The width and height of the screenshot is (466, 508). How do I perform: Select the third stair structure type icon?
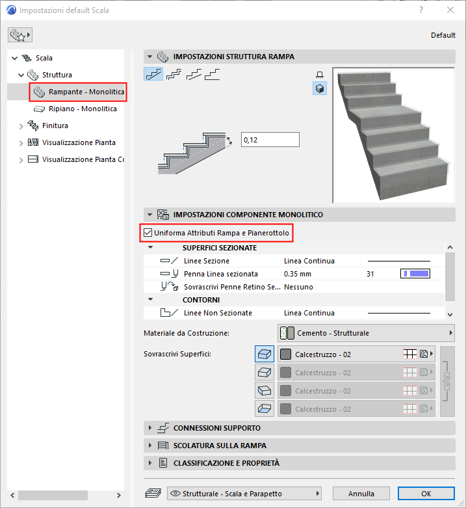pyautogui.click(x=194, y=74)
